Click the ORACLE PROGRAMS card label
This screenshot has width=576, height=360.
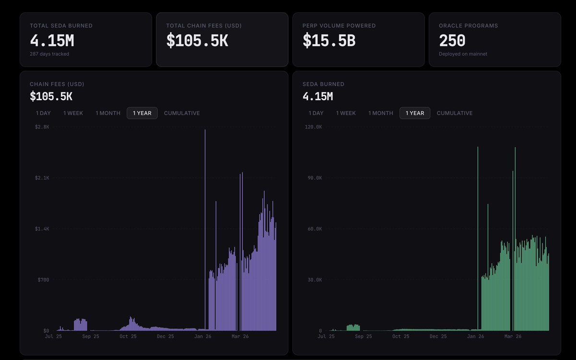(x=468, y=26)
